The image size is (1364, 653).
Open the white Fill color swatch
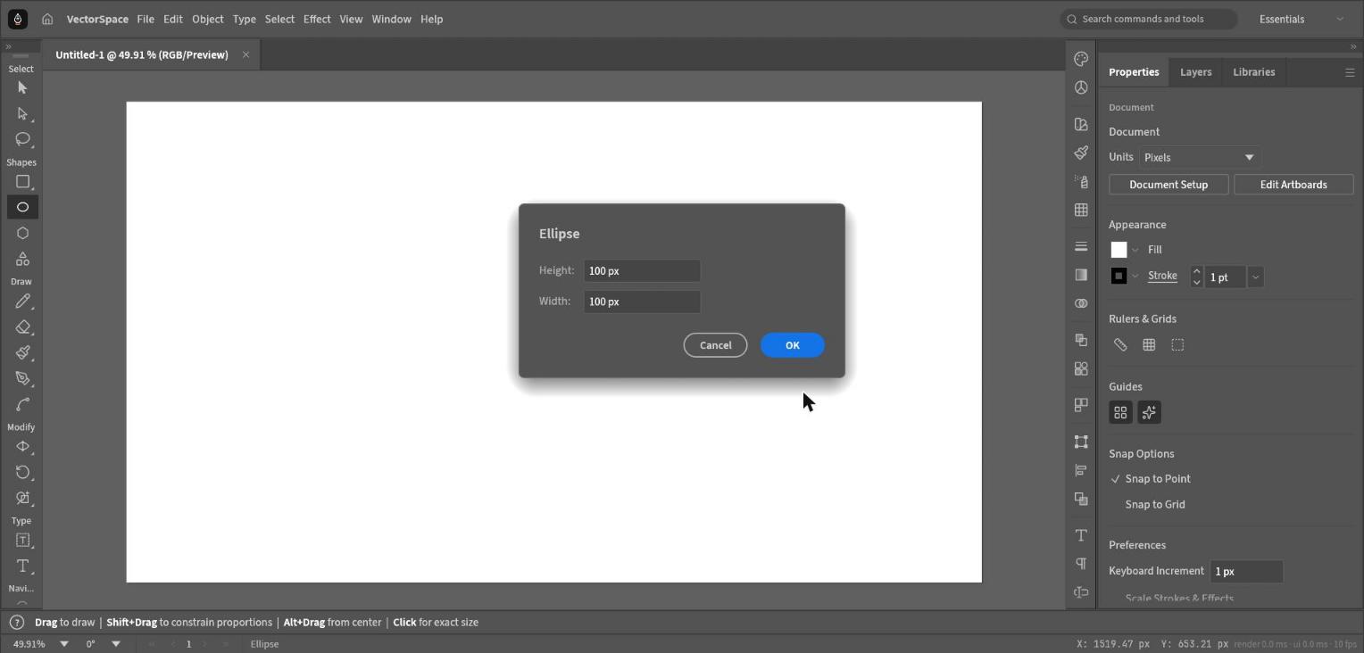[x=1119, y=250]
